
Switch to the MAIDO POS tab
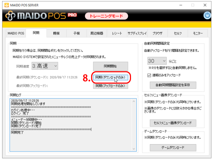(x=16, y=33)
